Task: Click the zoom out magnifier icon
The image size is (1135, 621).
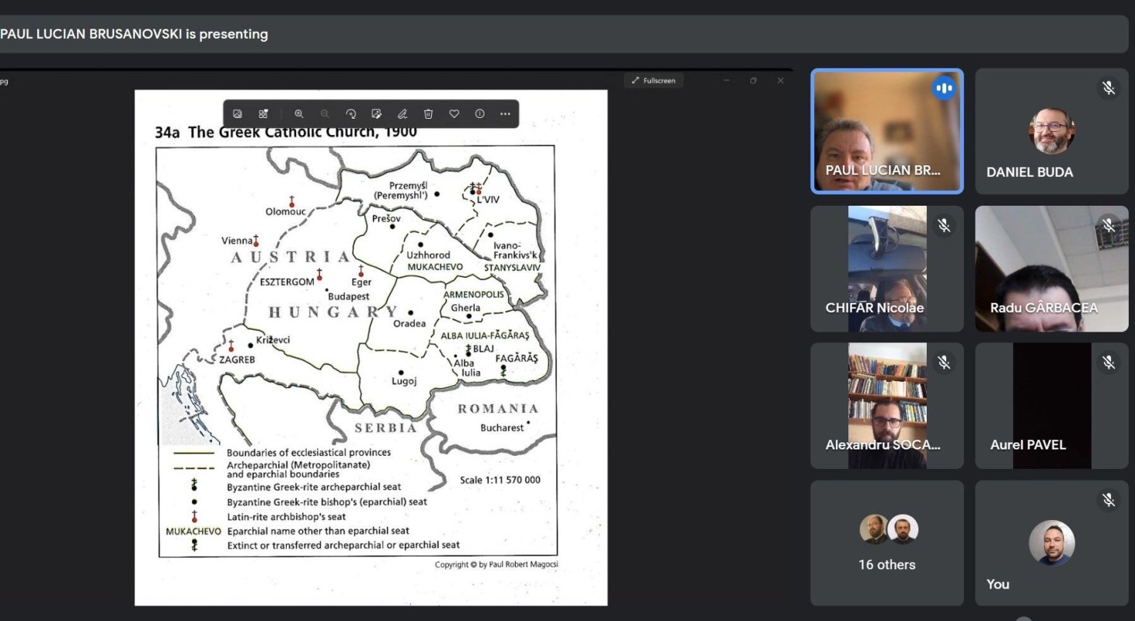Action: pyautogui.click(x=325, y=114)
